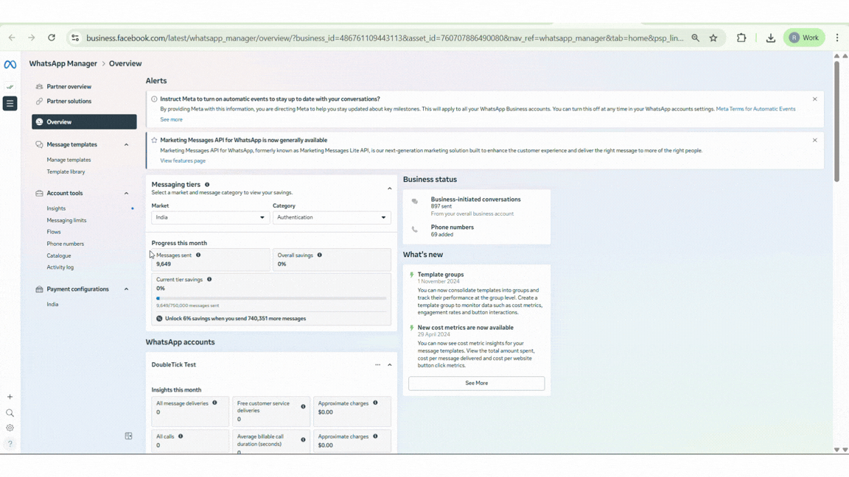Screen dimensions: 849x477
Task: Collapse the Messaging tiers panel
Action: [x=390, y=188]
